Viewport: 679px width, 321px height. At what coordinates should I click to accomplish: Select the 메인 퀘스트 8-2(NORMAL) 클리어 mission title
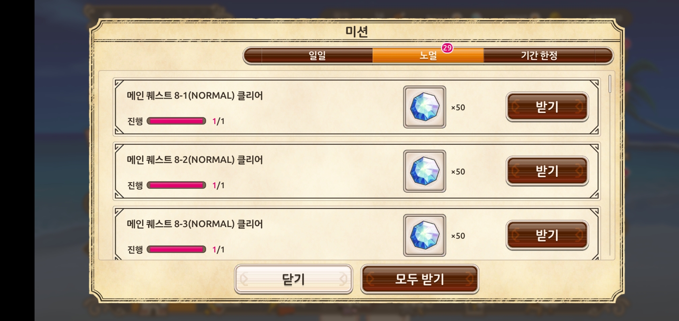pyautogui.click(x=195, y=160)
